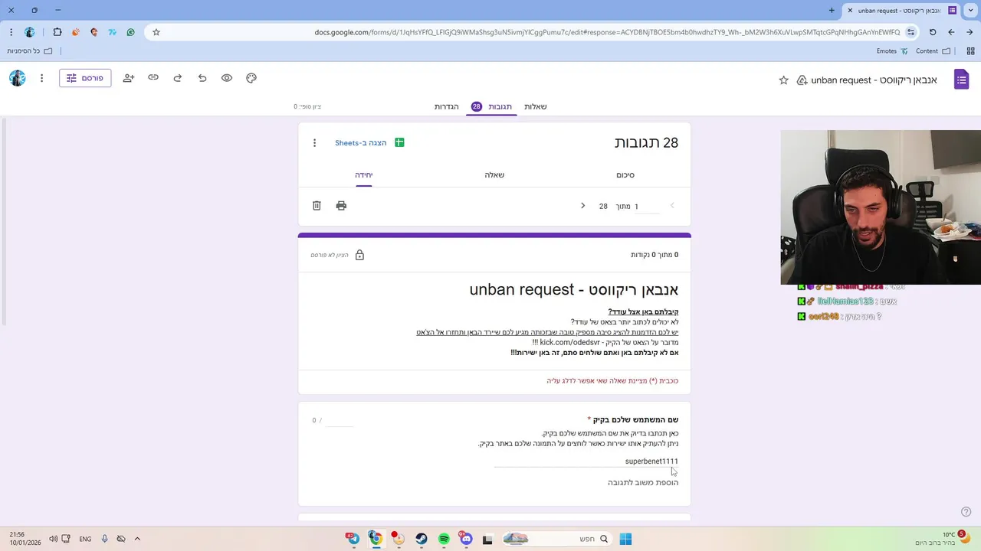Go to the next response arrow
Viewport: 981px width, 551px height.
click(x=582, y=206)
